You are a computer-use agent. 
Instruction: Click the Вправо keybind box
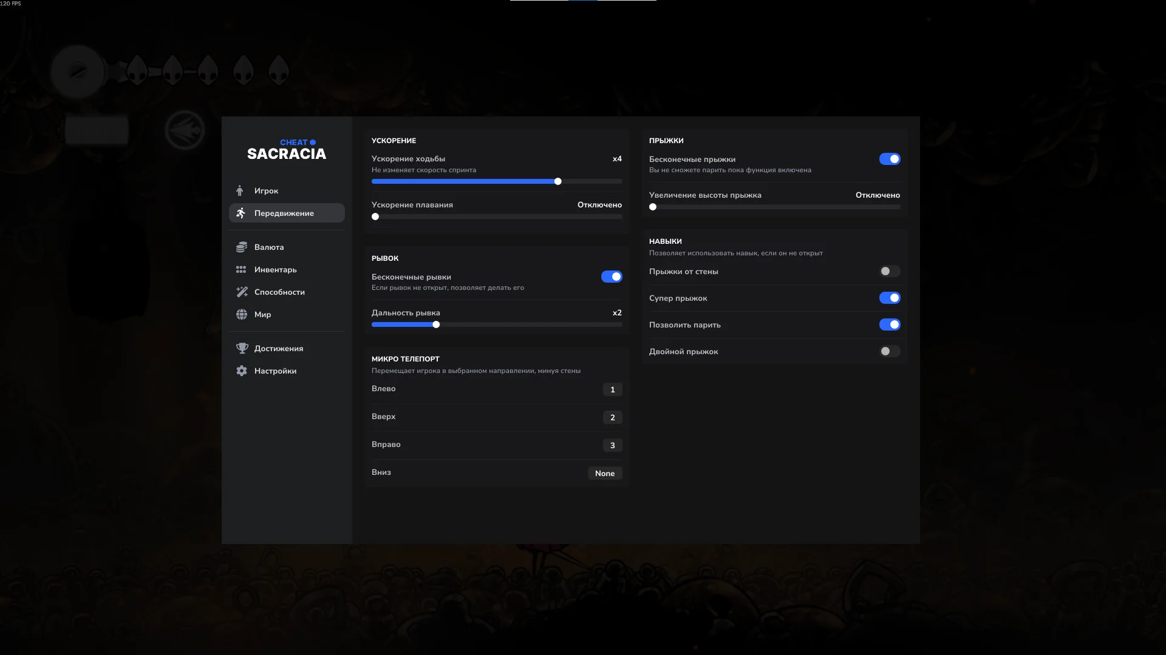coord(612,445)
